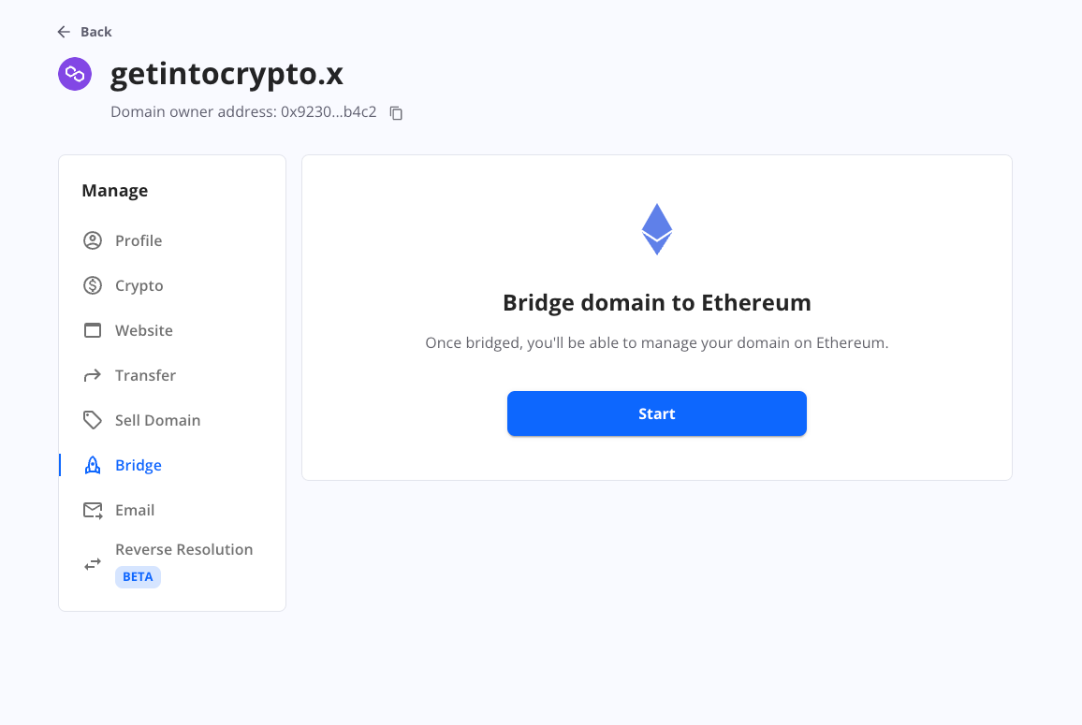This screenshot has height=725, width=1082.
Task: Click the BETA badge
Action: click(138, 576)
